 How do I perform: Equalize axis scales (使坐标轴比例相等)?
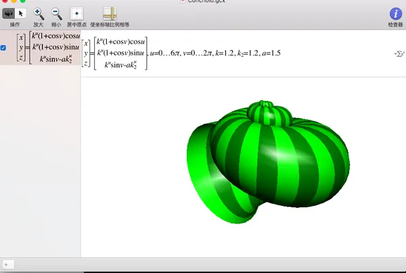[x=110, y=14]
